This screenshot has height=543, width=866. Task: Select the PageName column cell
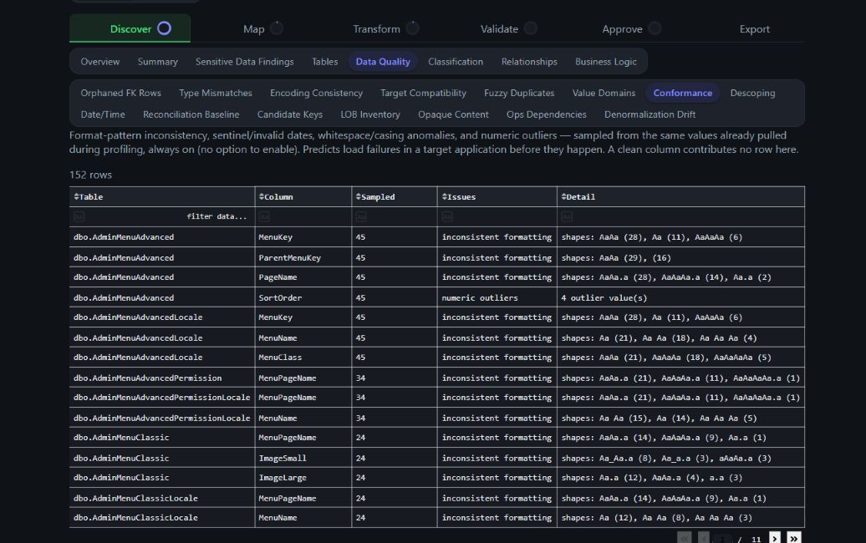tap(303, 277)
